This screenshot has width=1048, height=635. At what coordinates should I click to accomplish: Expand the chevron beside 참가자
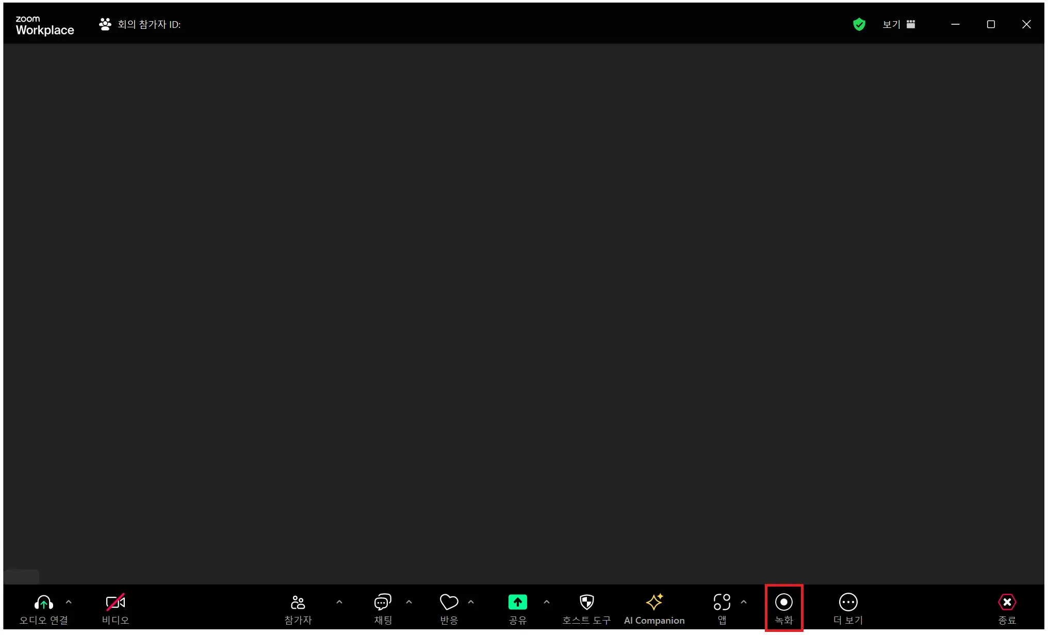tap(339, 602)
